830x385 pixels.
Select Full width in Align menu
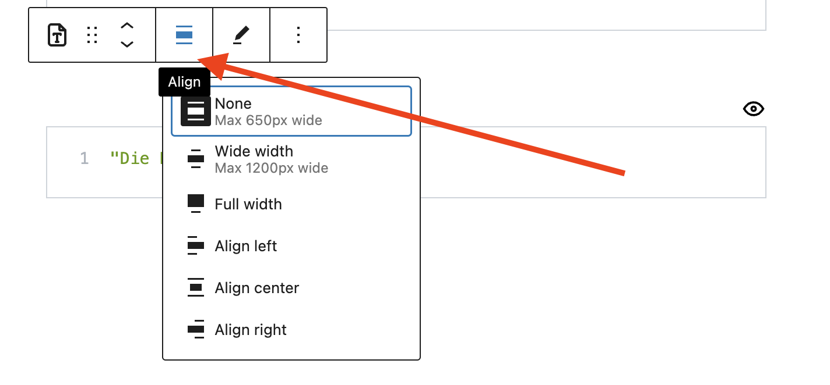tap(248, 204)
